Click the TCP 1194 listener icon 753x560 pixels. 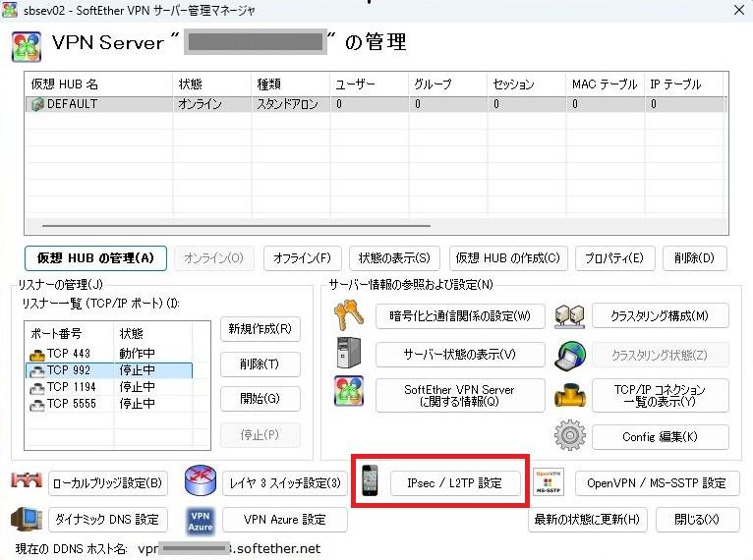click(37, 388)
